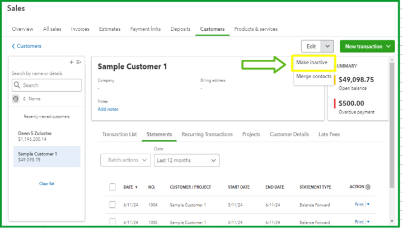This screenshot has width=403, height=228.
Task: Toggle the select-all statements checkbox
Action: [113, 187]
